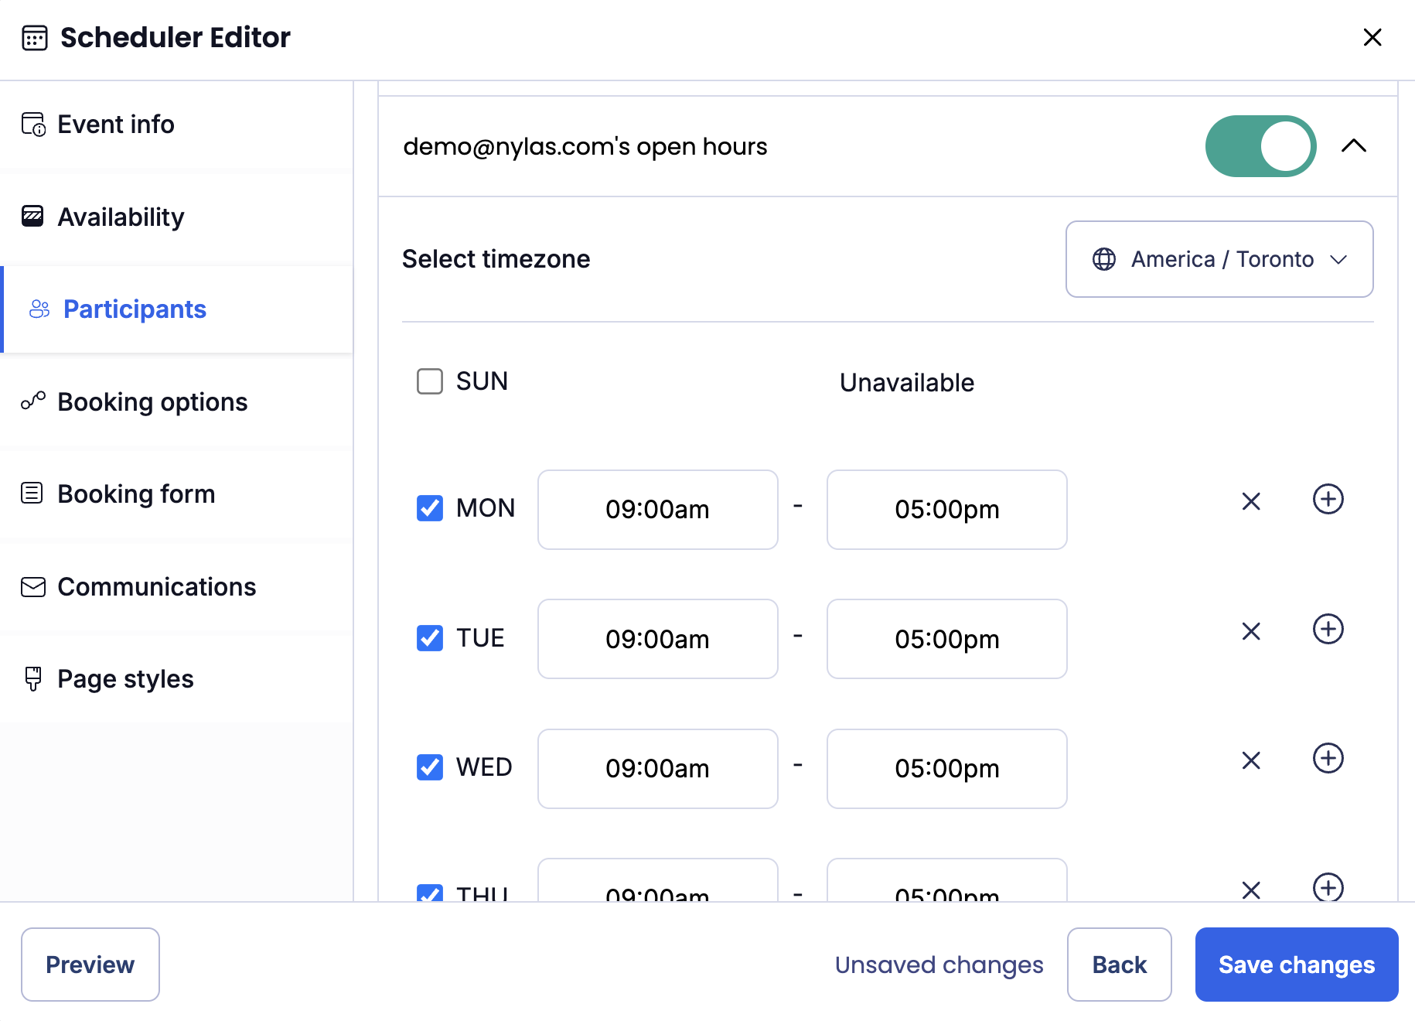Click the Save changes button
Viewport: 1415px width, 1021px height.
point(1296,965)
